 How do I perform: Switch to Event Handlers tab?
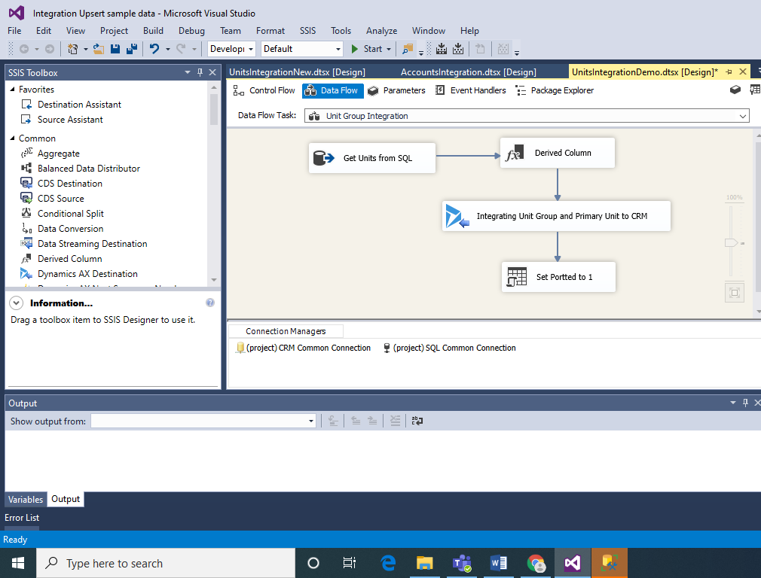tap(470, 90)
